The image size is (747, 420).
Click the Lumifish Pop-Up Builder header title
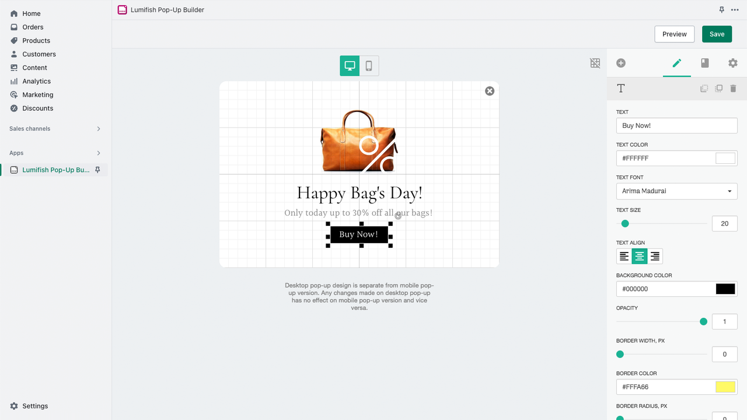click(x=167, y=10)
